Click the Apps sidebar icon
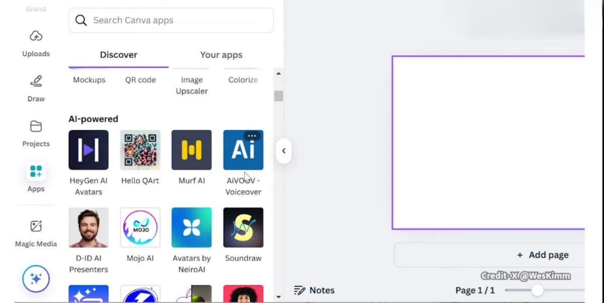This screenshot has width=604, height=303. coord(36,171)
